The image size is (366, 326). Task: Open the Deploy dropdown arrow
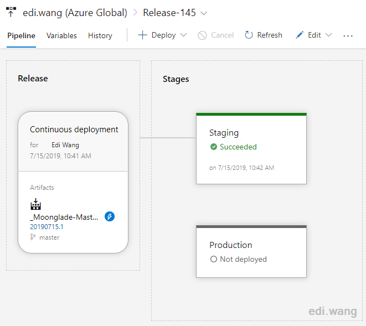[184, 35]
